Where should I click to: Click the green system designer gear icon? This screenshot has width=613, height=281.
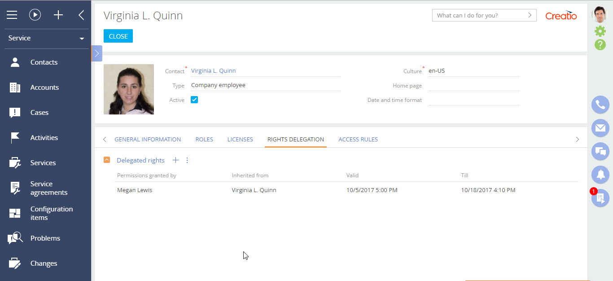600,31
